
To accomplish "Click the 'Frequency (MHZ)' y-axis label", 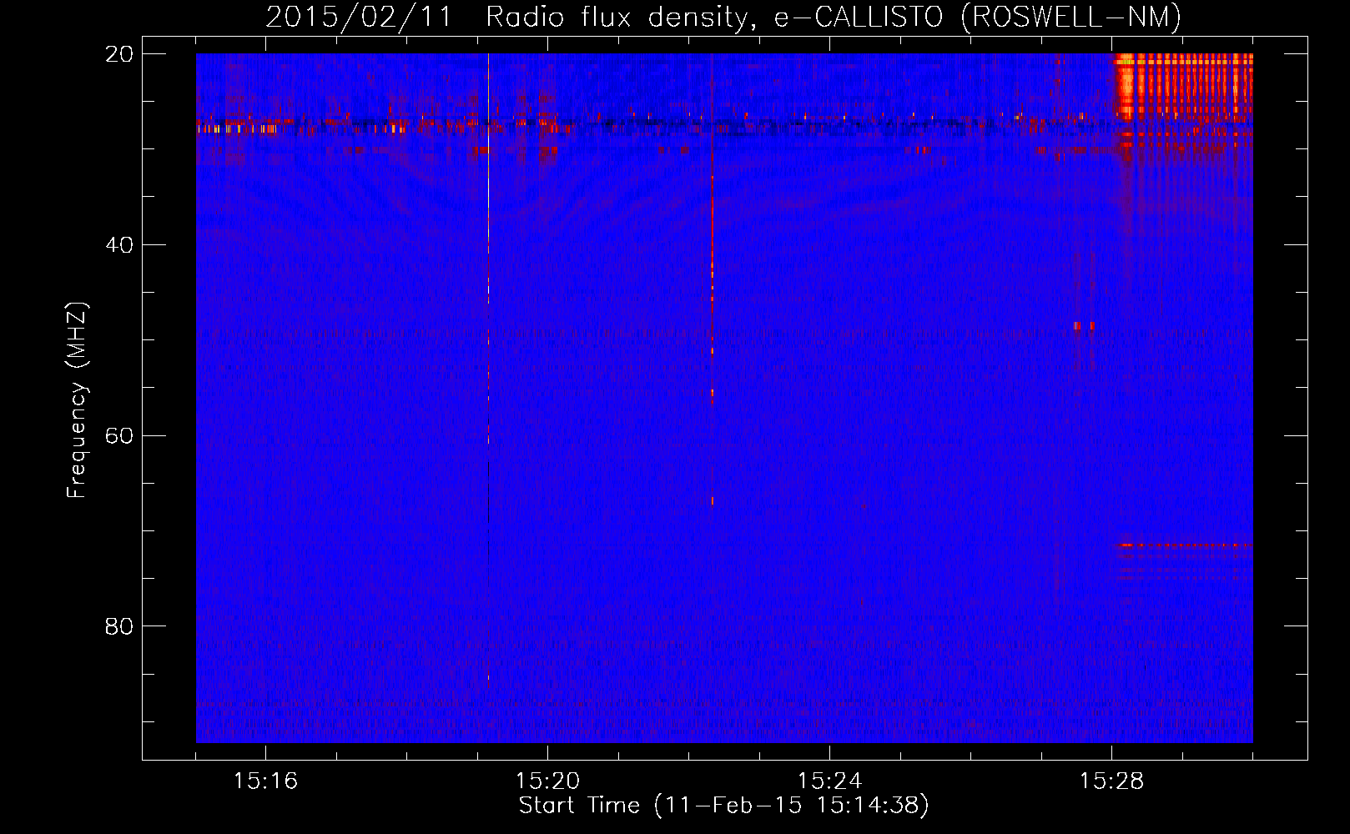I will pos(77,400).
